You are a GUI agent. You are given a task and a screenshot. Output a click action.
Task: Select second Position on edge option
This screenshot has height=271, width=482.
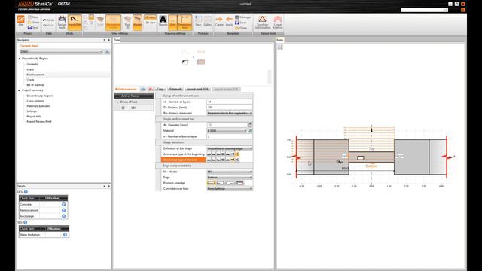tap(221, 183)
